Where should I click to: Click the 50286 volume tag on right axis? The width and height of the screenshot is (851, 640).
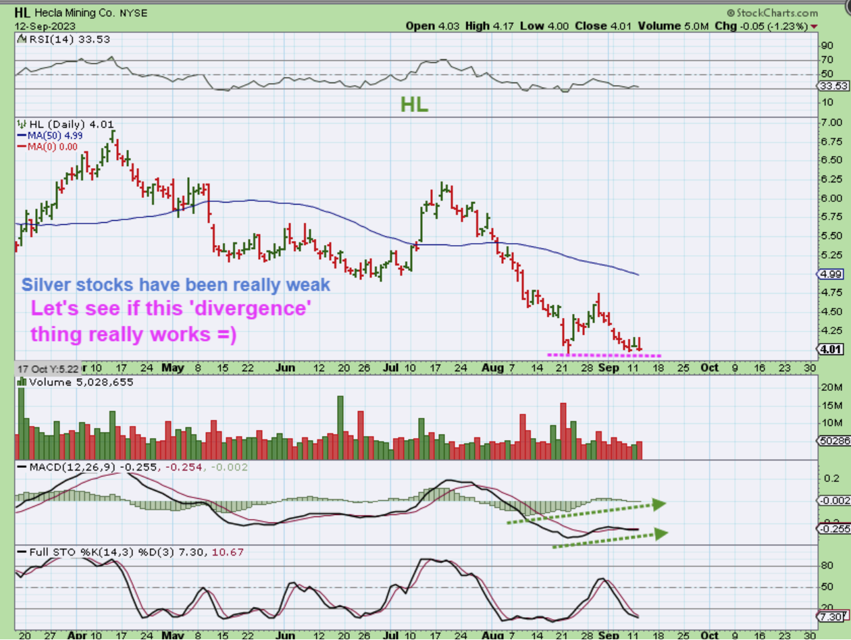pyautogui.click(x=833, y=442)
